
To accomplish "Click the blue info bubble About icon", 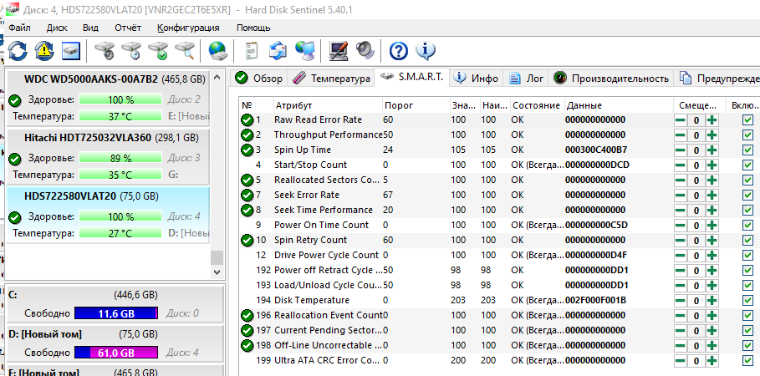I will pyautogui.click(x=426, y=50).
